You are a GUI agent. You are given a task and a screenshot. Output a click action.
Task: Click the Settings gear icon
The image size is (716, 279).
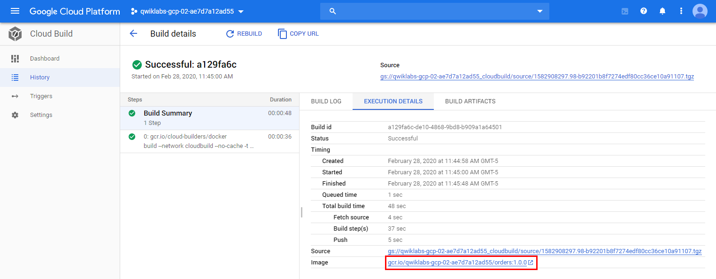pos(15,115)
